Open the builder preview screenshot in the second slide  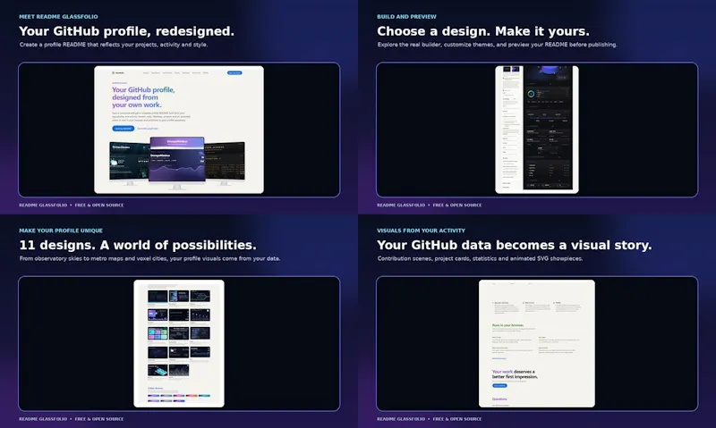537,130
